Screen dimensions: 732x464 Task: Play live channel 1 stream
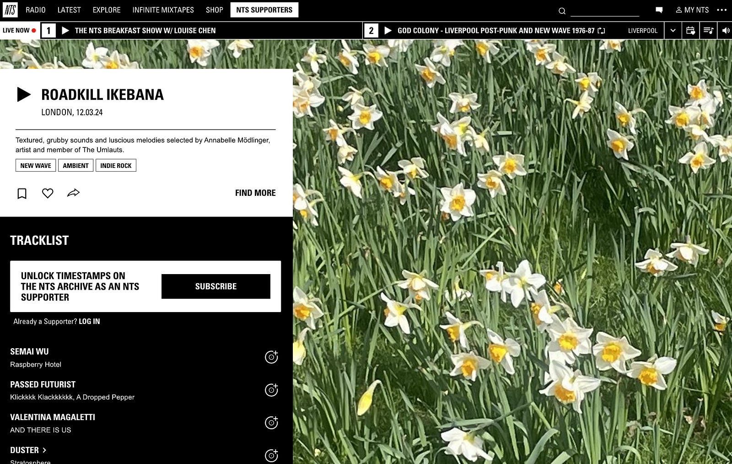(x=65, y=30)
